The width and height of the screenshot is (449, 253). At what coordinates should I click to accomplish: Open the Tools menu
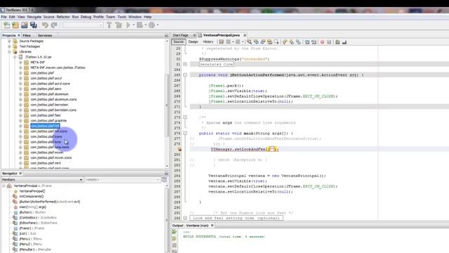[121, 17]
